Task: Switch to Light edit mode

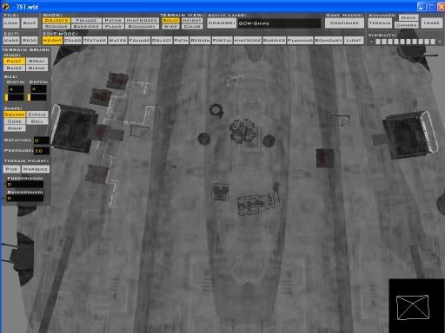Action: click(x=354, y=41)
